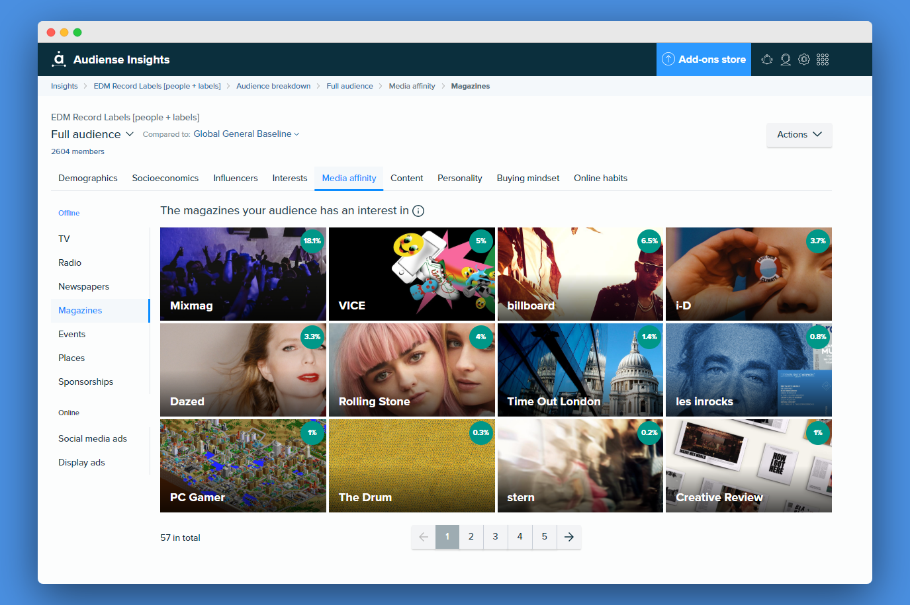The image size is (910, 605).
Task: Select Radio in the sidebar
Action: pyautogui.click(x=100, y=262)
